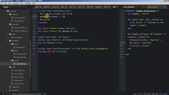
Task: Open user_socket.ex from project tree
Action: pos(19,21)
